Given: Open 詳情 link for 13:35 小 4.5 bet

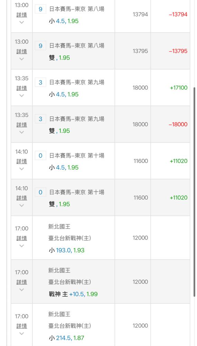Looking at the screenshot, I should pyautogui.click(x=22, y=88).
